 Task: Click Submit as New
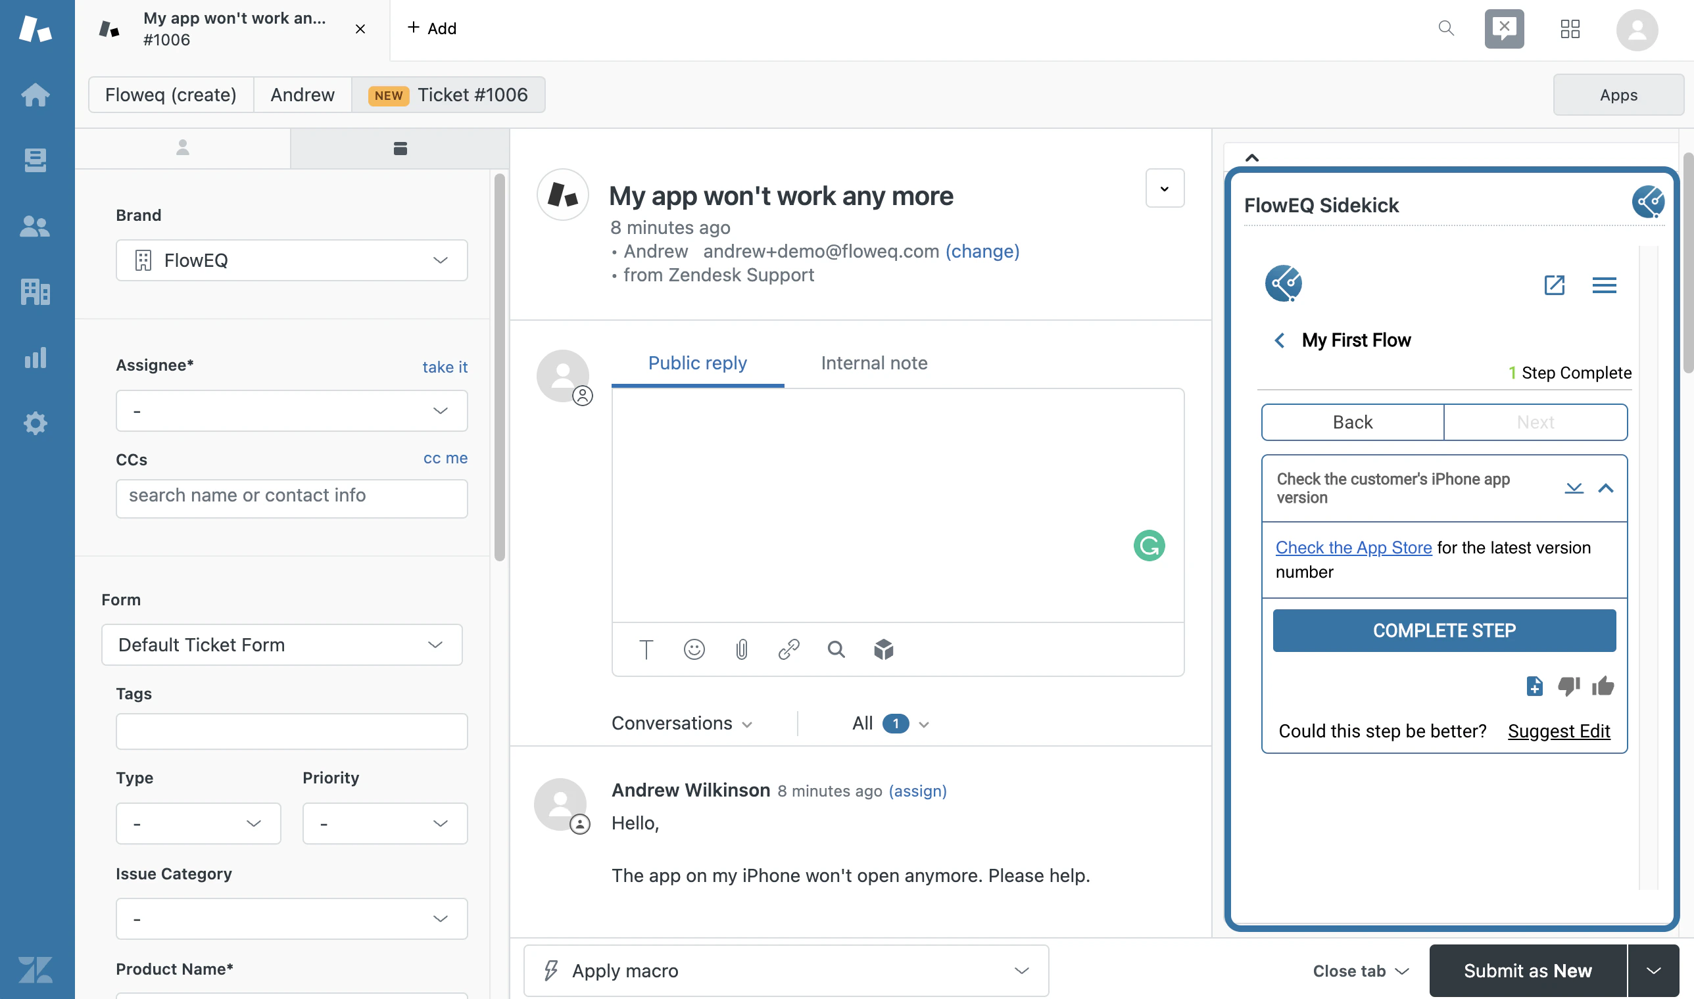pos(1528,971)
